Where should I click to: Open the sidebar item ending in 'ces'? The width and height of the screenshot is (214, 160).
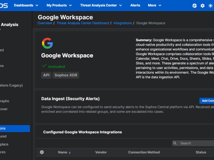point(3,152)
